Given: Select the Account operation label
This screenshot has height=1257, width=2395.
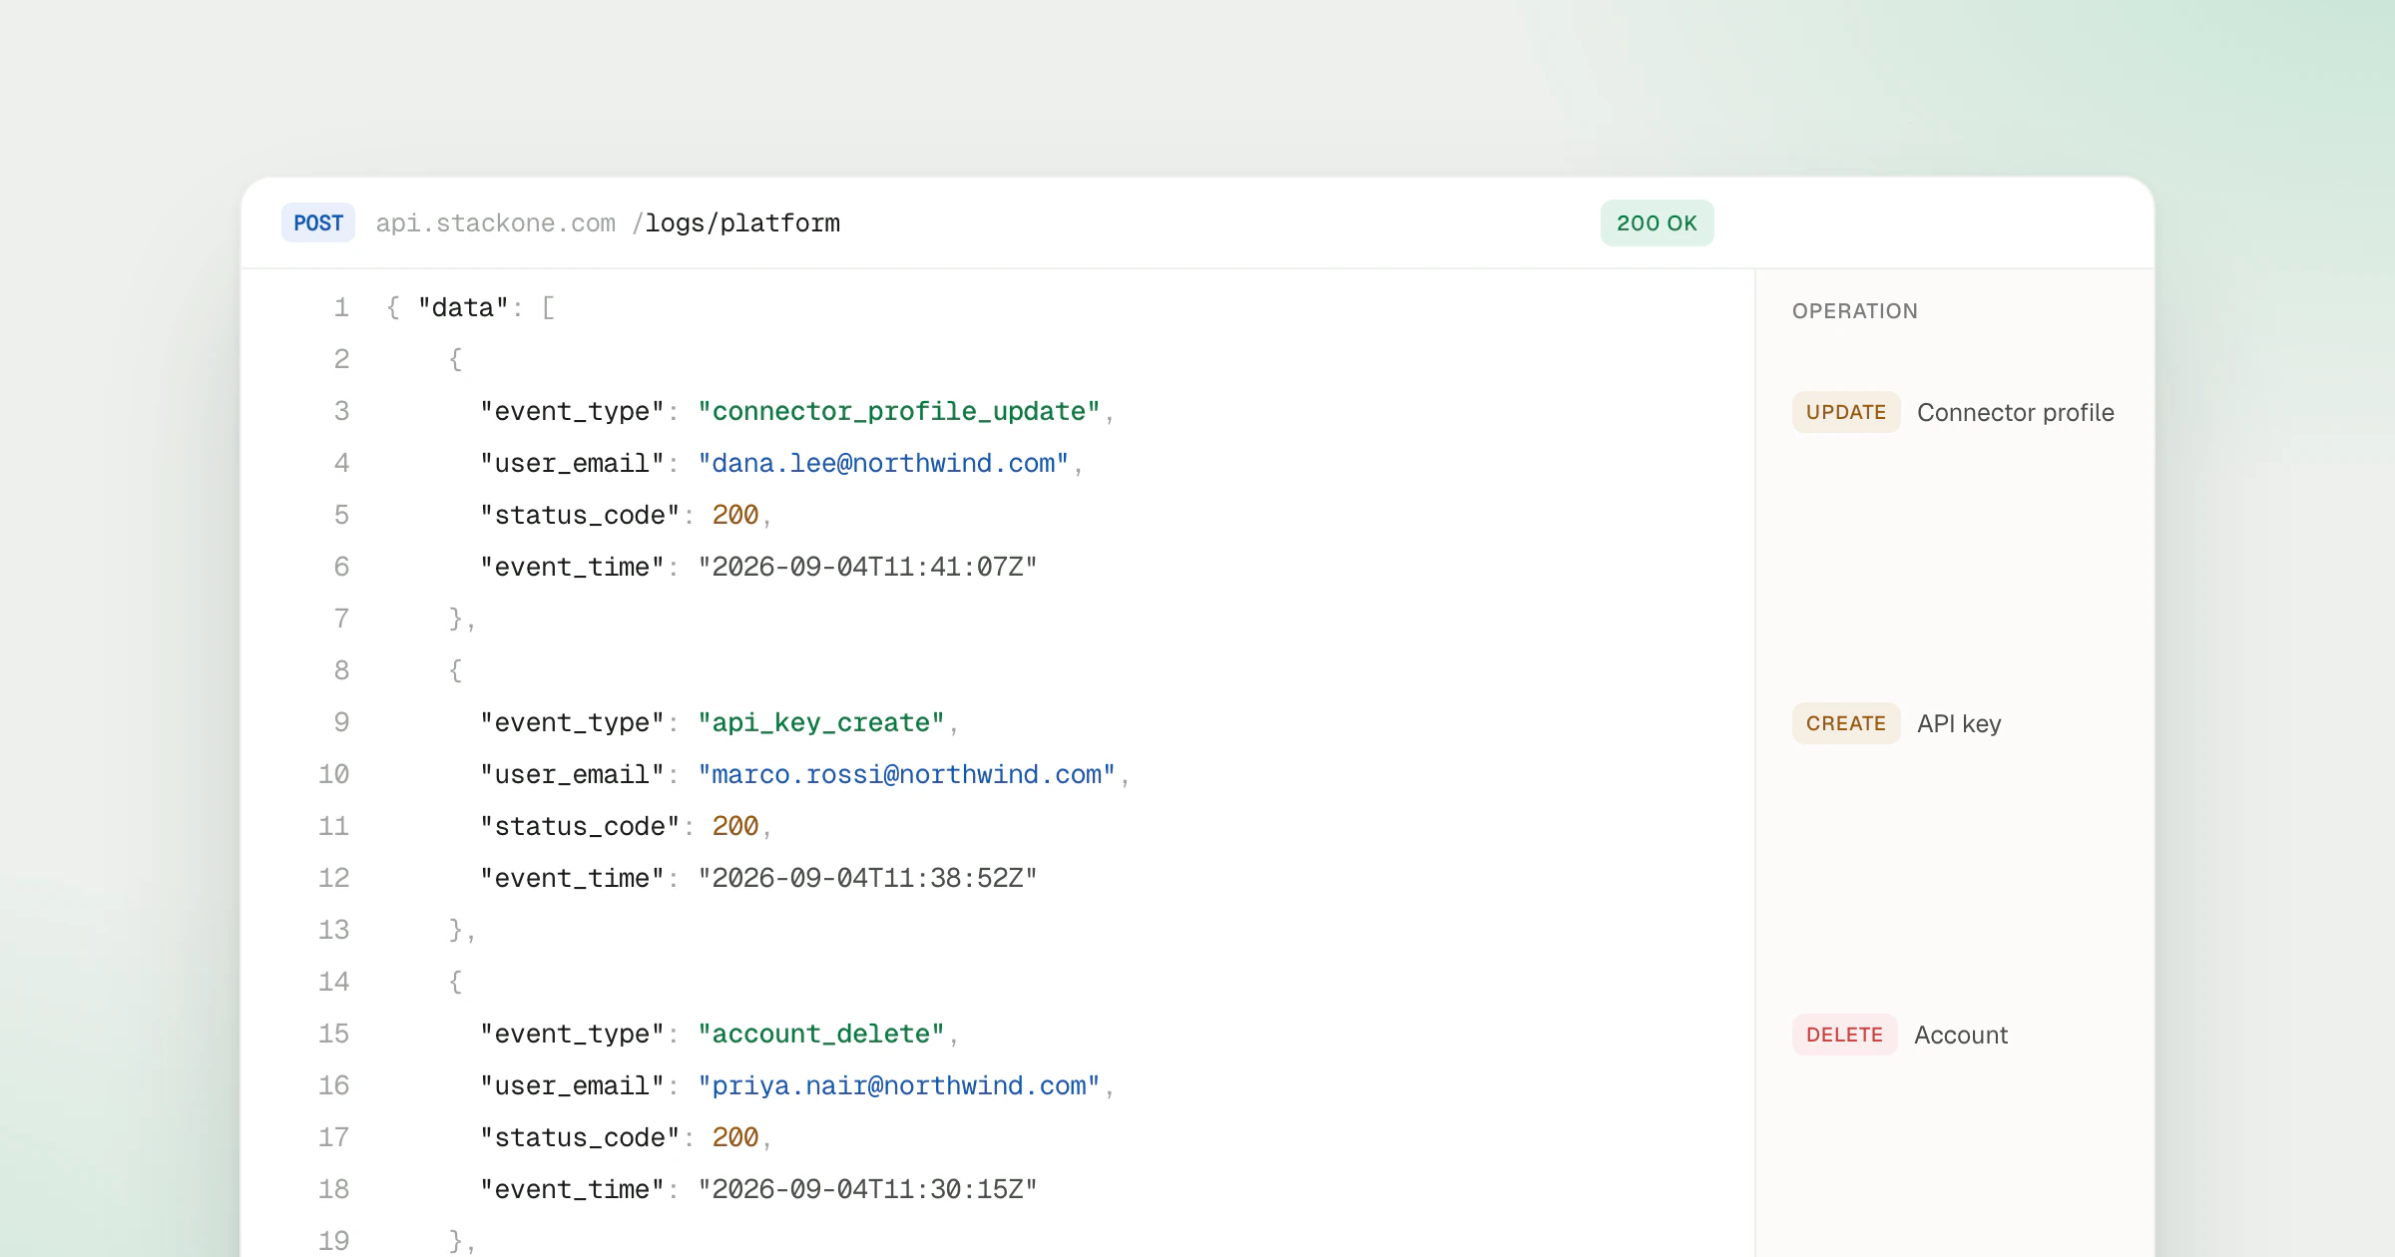Looking at the screenshot, I should 1961,1035.
